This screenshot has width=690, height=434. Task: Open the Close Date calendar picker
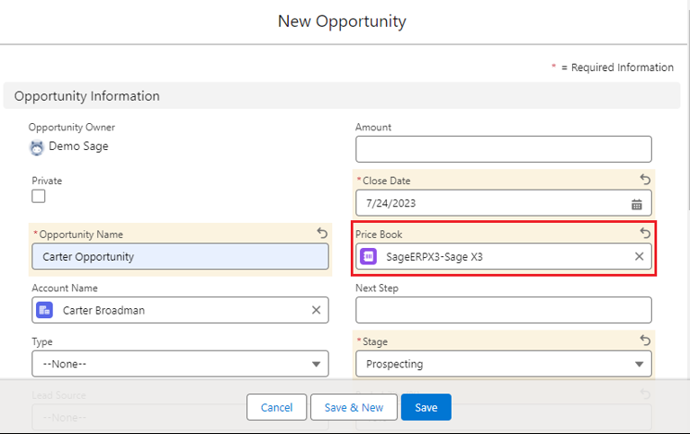(x=636, y=203)
